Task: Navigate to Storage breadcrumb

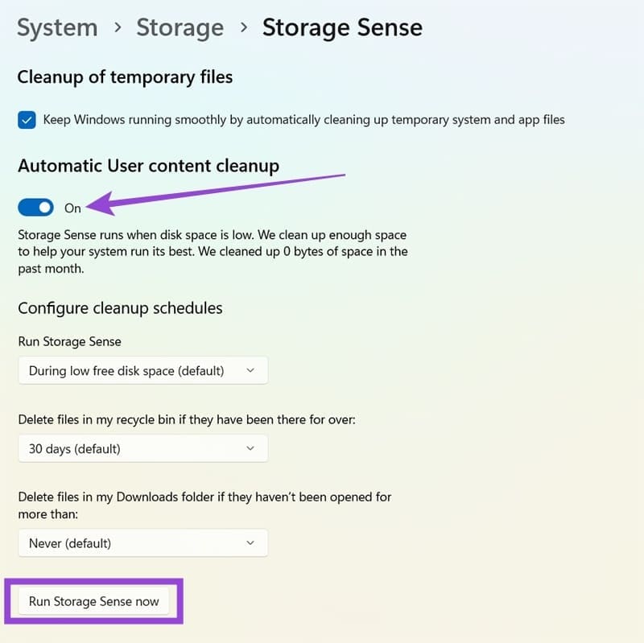Action: 180,28
